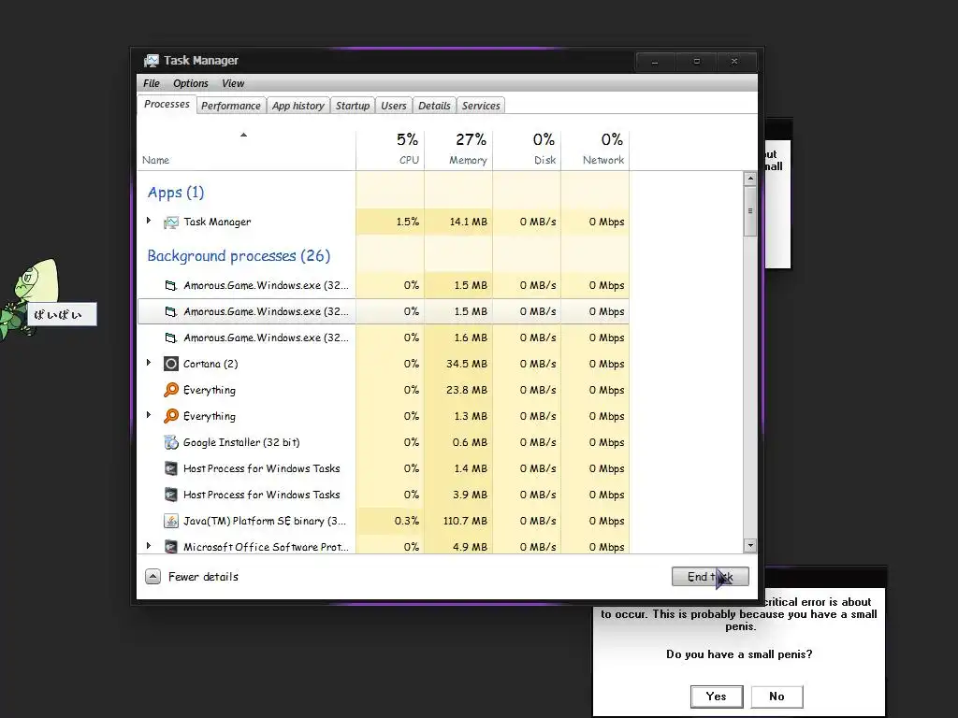Screen dimensions: 958x718
Task: Click the Task Manager title bar icon
Action: pyautogui.click(x=151, y=61)
